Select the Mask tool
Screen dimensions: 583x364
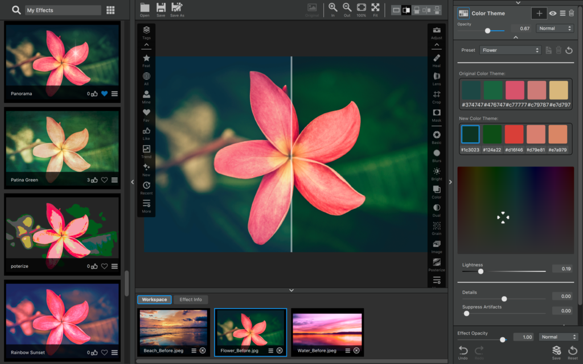tap(437, 115)
